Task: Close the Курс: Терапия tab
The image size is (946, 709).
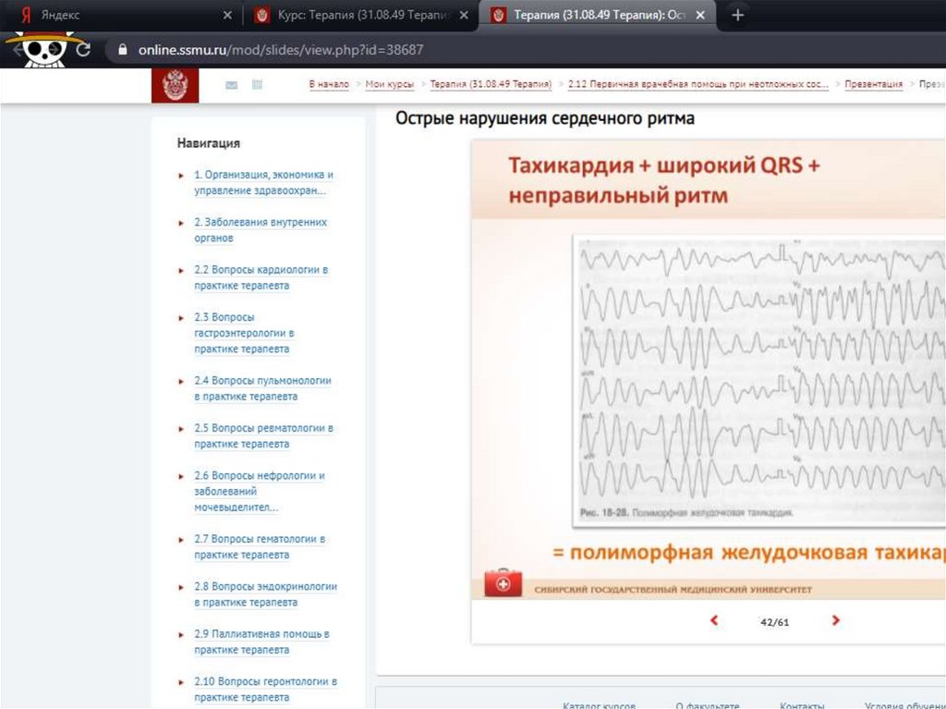Action: tap(464, 15)
